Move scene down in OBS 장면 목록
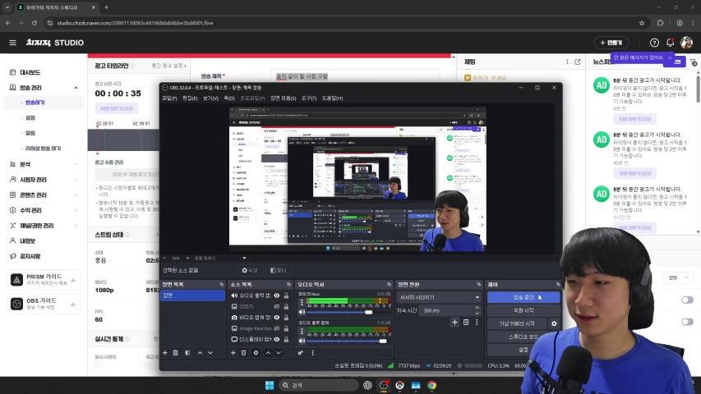The width and height of the screenshot is (701, 394). [210, 353]
